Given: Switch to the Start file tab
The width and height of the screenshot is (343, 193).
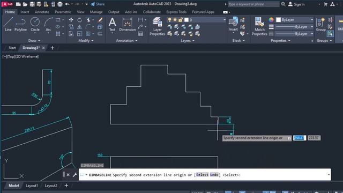Looking at the screenshot, I should pyautogui.click(x=12, y=48).
